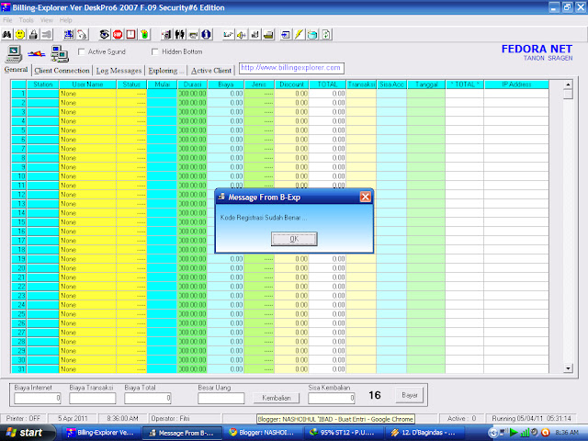Click the Biaya Total input field
This screenshot has height=441, width=588.
point(148,398)
